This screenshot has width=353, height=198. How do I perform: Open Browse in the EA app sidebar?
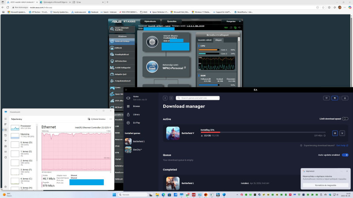click(x=136, y=106)
